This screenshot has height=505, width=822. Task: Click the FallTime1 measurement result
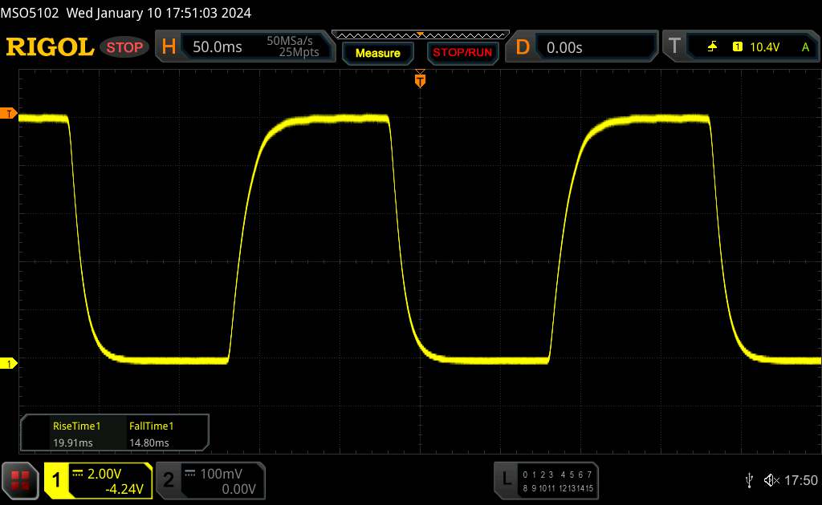point(151,434)
